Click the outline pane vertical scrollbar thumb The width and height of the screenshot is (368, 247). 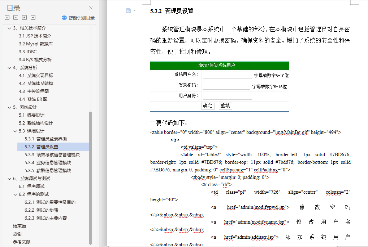pos(90,178)
